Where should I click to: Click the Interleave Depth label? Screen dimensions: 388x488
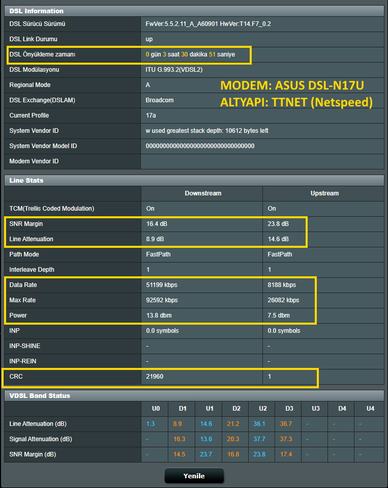[32, 270]
